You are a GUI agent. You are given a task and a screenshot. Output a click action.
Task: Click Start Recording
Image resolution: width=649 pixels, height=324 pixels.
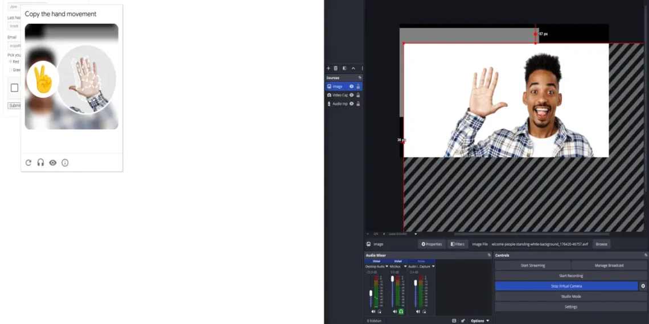pos(571,276)
